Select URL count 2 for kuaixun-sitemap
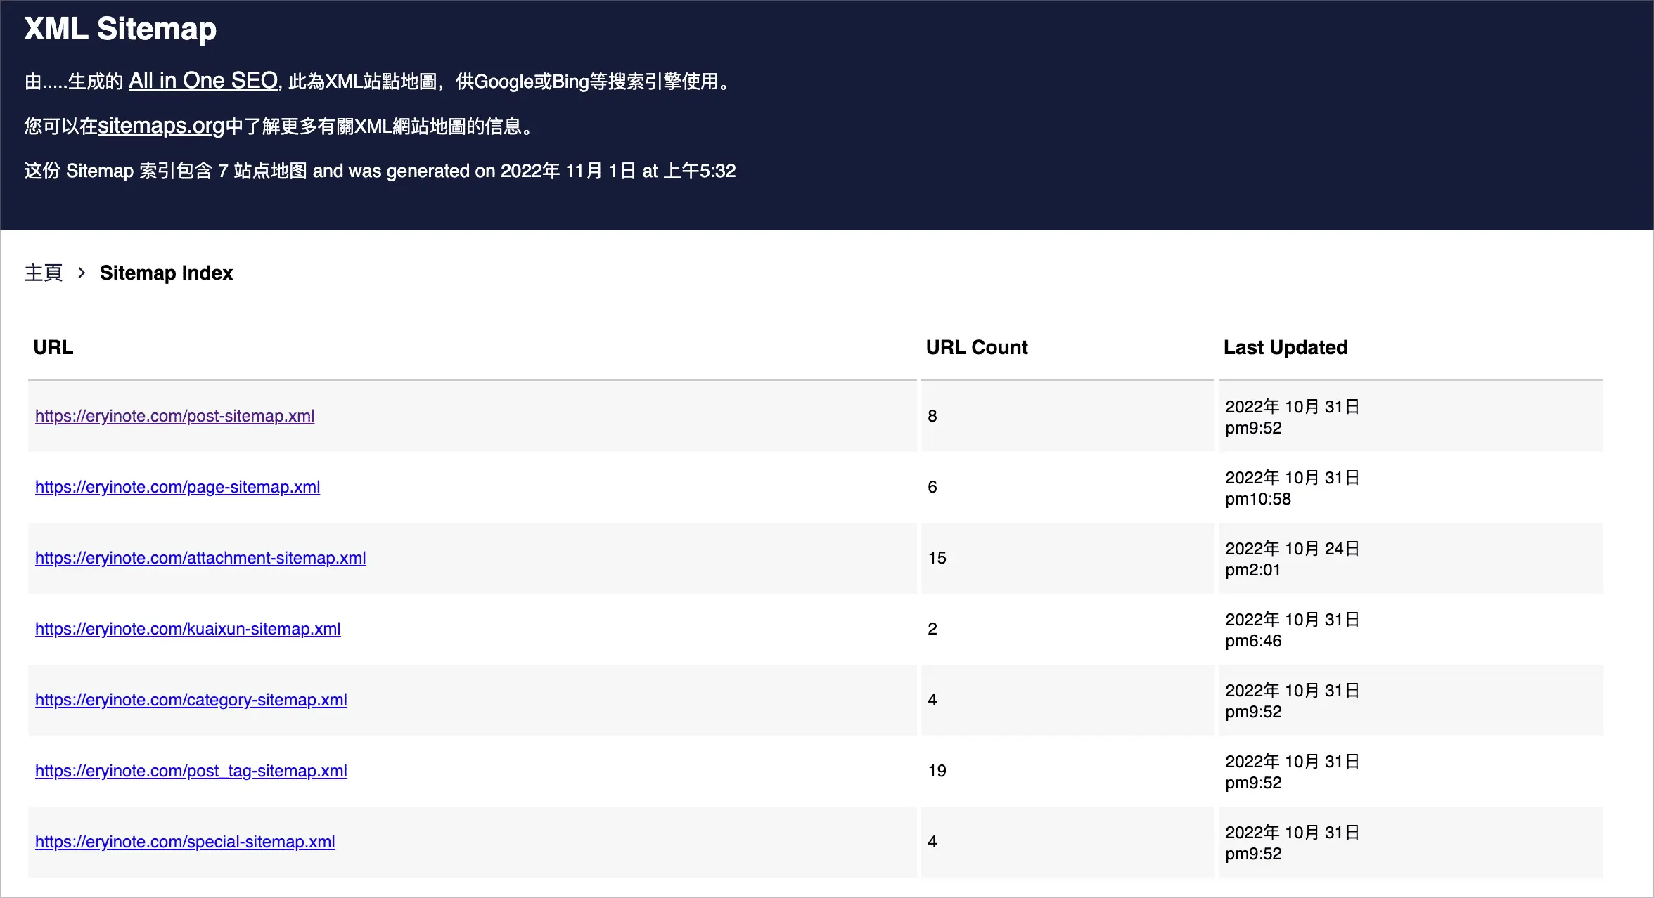1654x898 pixels. (932, 629)
